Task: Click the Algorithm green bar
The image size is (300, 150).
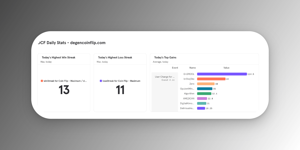Action: 204,94
